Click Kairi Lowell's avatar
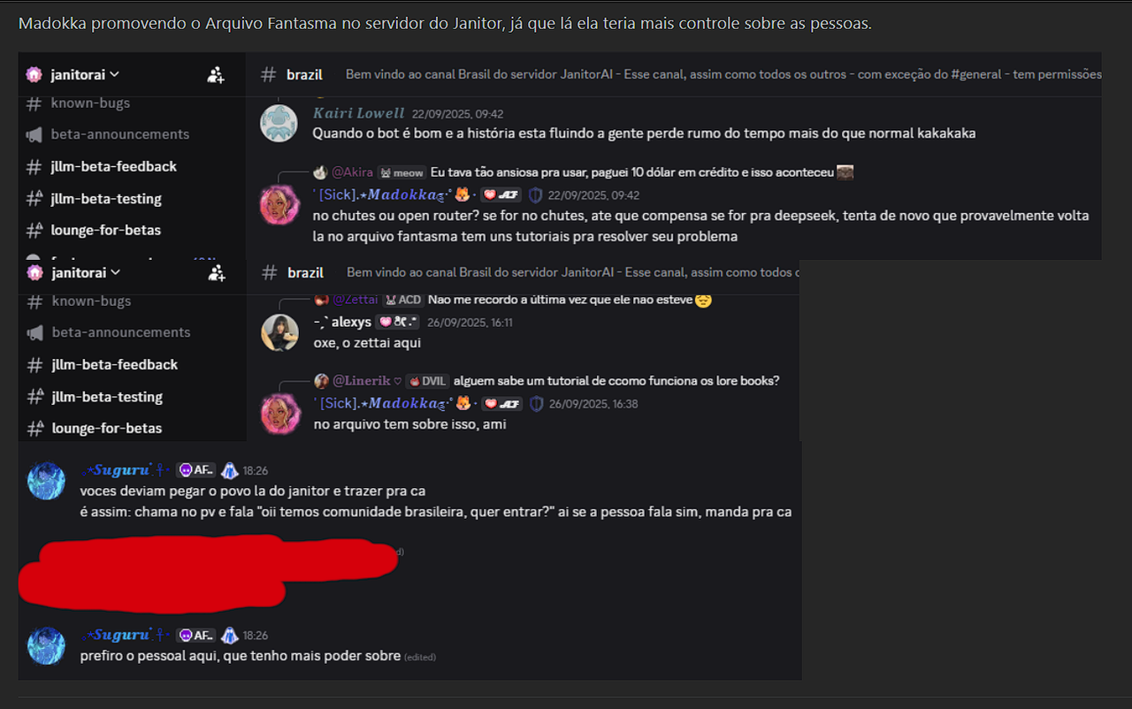 [x=279, y=123]
